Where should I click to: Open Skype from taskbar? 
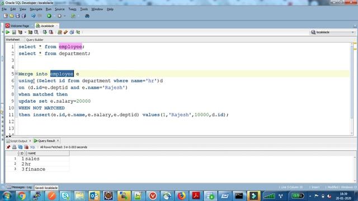point(65,196)
